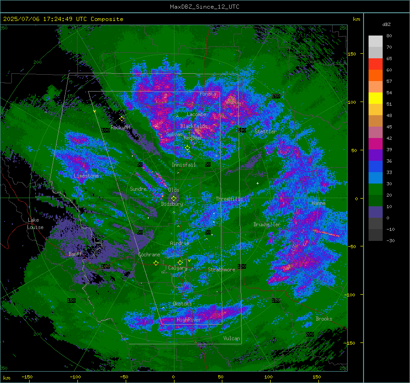
Task: Click the 80 value in the dBZ legend
Action: [x=389, y=36]
